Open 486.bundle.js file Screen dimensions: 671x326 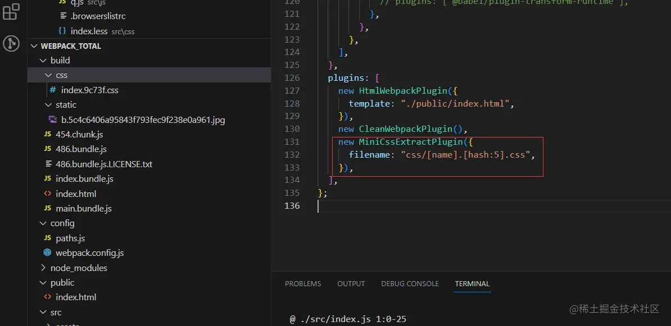81,149
